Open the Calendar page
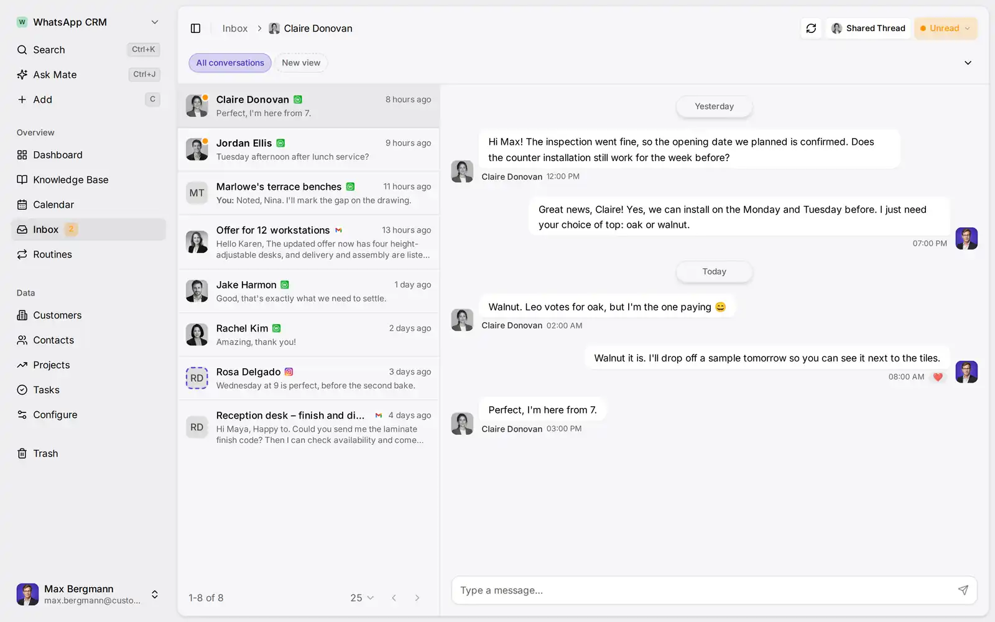Image resolution: width=995 pixels, height=622 pixels. pos(88,205)
